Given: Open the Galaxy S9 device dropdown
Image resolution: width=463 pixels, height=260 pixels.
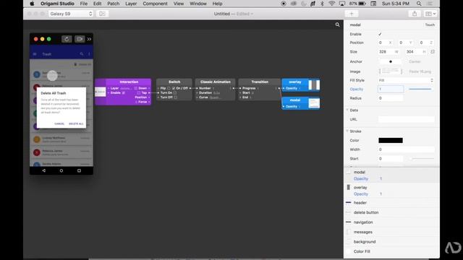Looking at the screenshot, I should (x=71, y=14).
